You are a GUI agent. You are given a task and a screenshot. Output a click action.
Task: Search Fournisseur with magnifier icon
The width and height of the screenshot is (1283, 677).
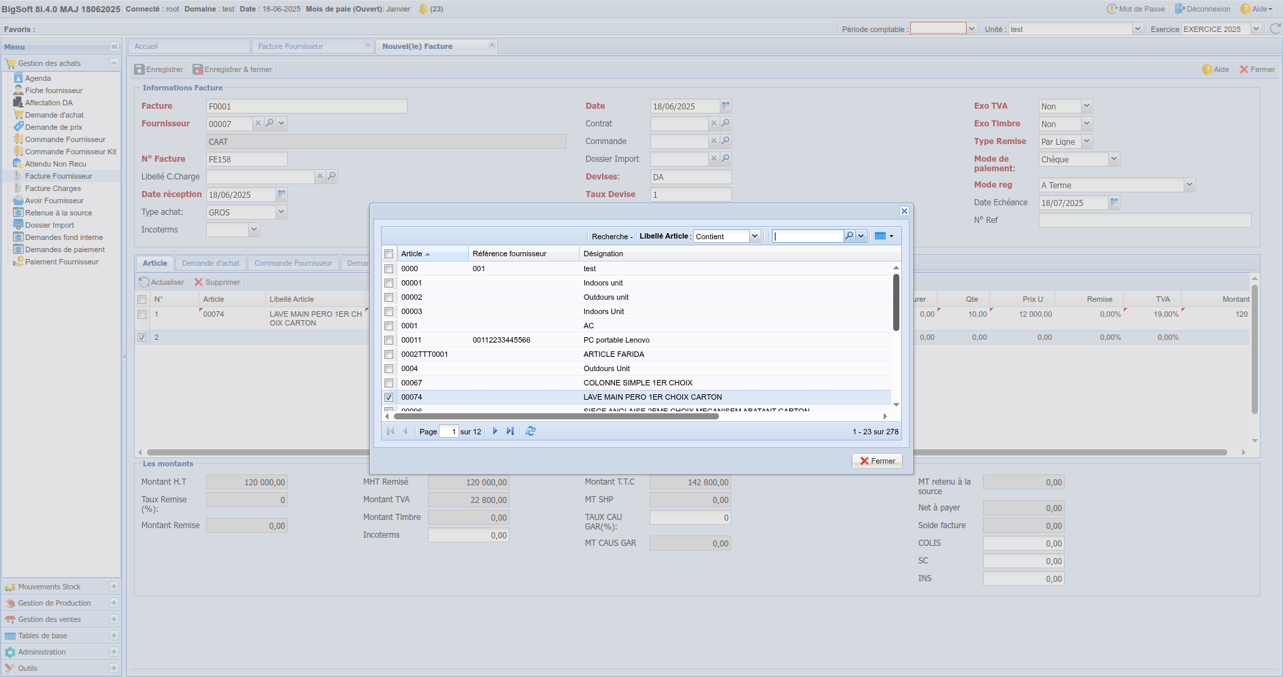click(270, 123)
